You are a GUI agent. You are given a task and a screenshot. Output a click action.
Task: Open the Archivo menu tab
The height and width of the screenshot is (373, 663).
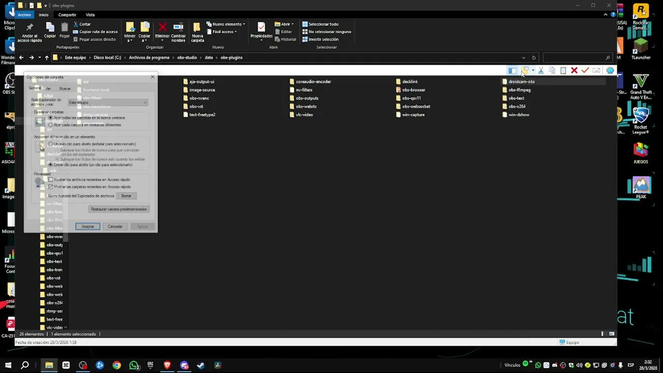tap(24, 15)
